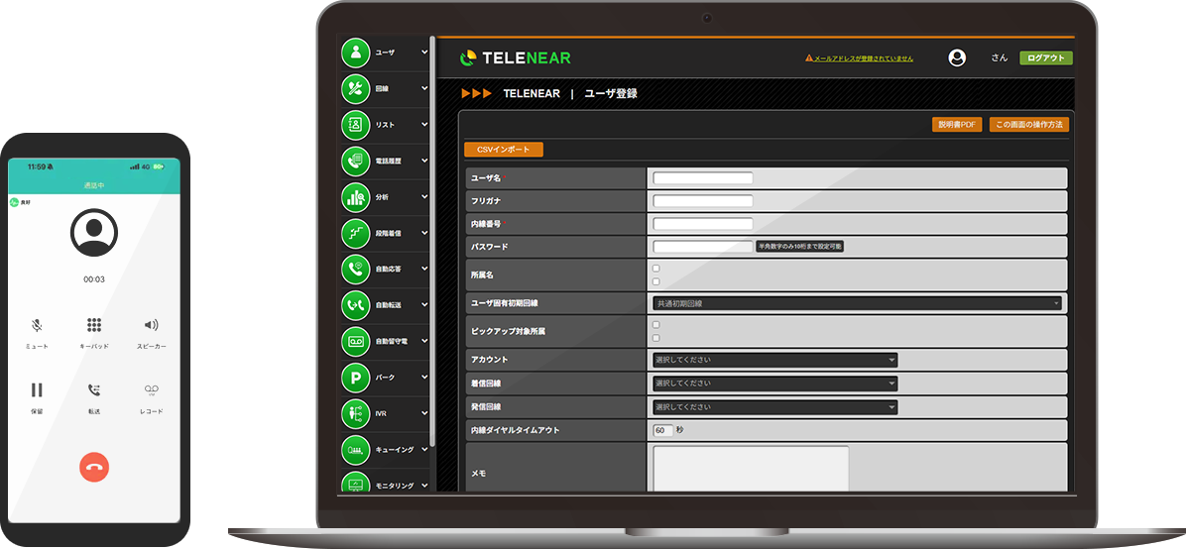Select the 段階着信 menu label
The width and height of the screenshot is (1186, 549).
(388, 233)
